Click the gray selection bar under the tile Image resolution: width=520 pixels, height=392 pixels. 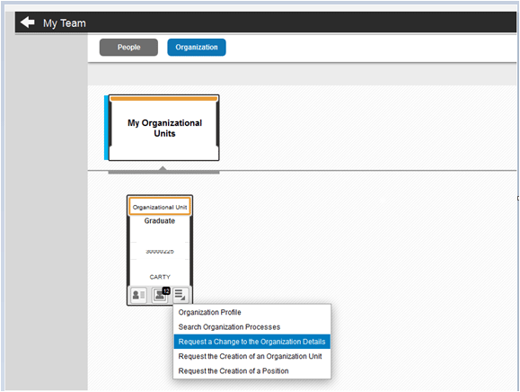(x=163, y=173)
